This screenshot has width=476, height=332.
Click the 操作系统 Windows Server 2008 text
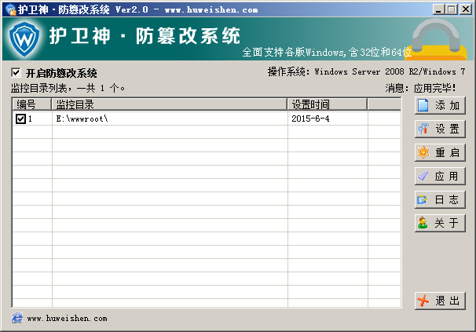coord(366,72)
